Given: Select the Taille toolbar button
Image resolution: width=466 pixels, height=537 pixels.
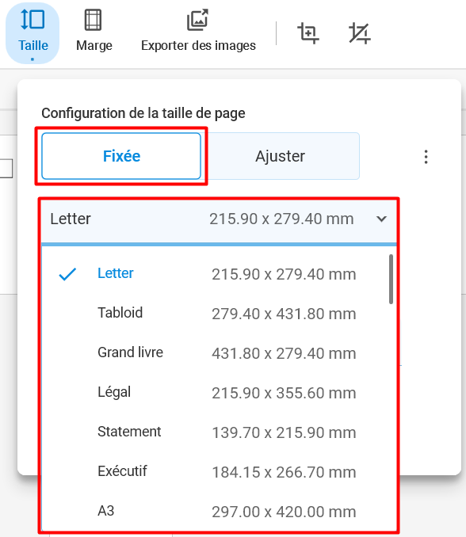Looking at the screenshot, I should (x=32, y=33).
